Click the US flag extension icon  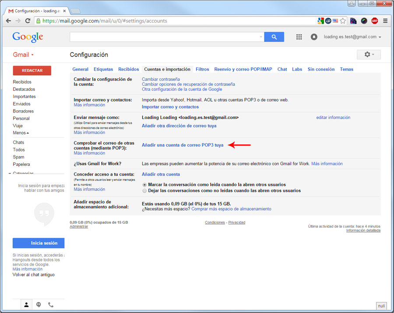335,21
